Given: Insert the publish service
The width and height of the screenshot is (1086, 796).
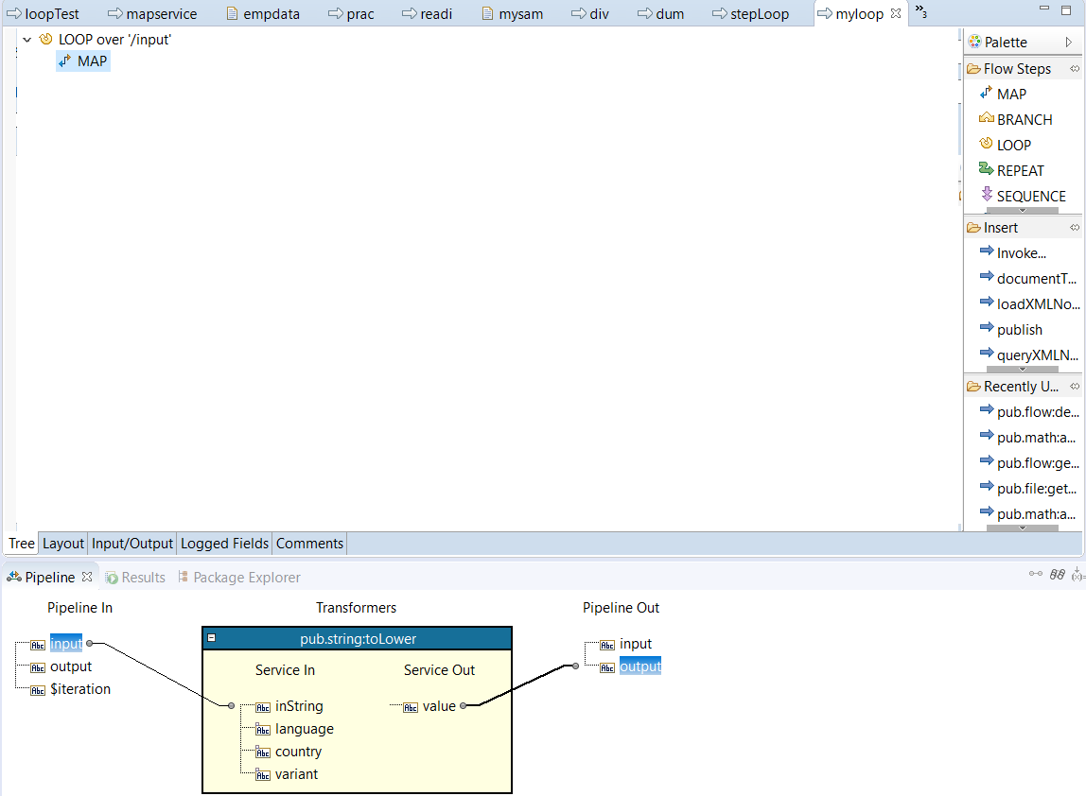Looking at the screenshot, I should (x=1011, y=330).
